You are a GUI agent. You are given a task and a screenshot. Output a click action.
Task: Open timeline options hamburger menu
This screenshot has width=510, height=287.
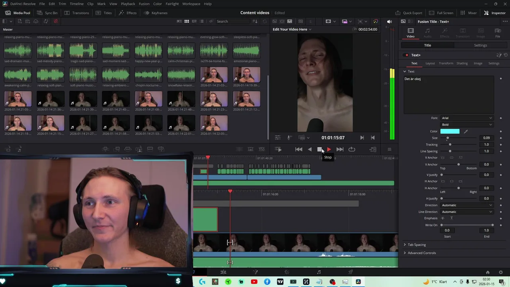tap(389, 149)
